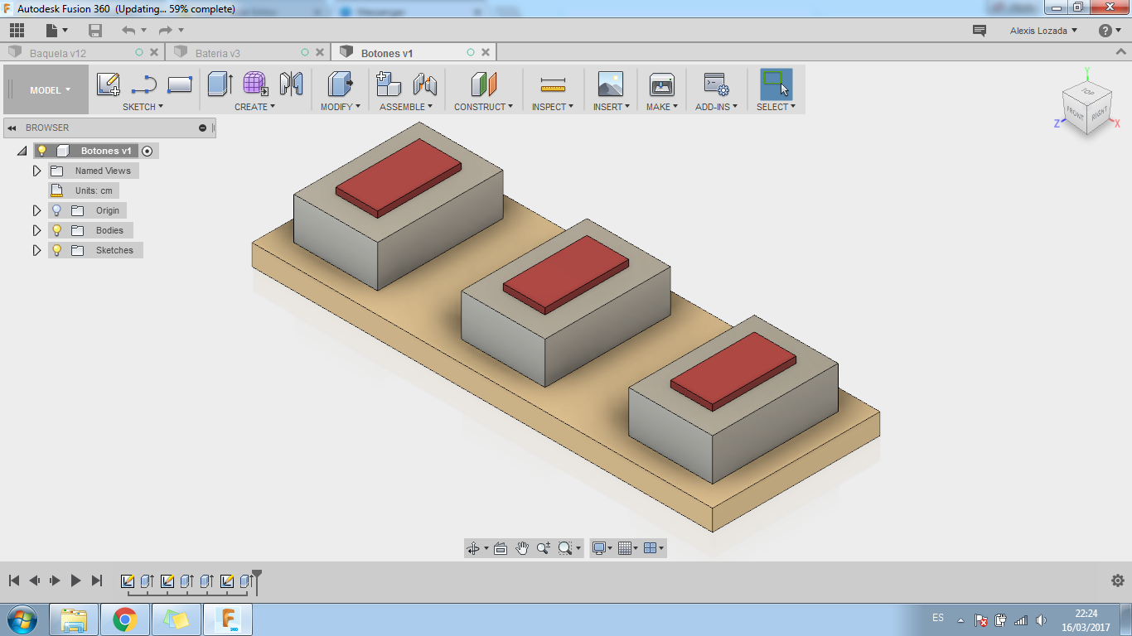Select the Spline sketch tool
The width and height of the screenshot is (1132, 636).
(144, 84)
